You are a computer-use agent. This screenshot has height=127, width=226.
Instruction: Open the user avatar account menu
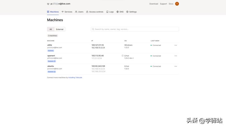pyautogui.click(x=177, y=4)
